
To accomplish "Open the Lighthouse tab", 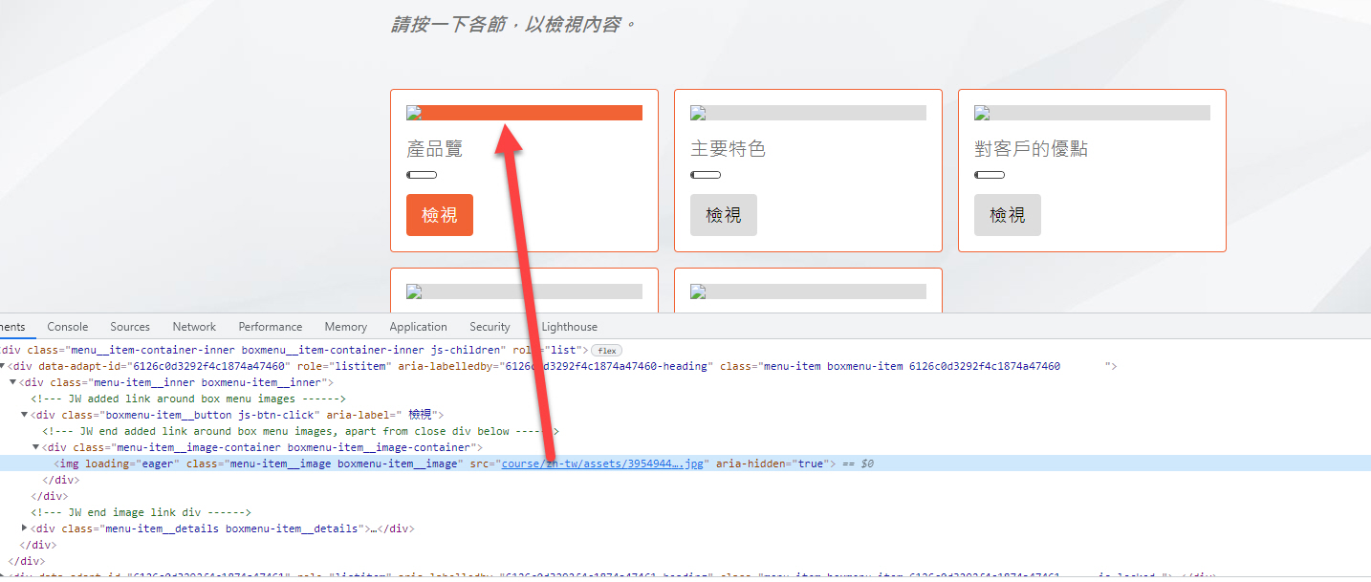I will pos(569,327).
